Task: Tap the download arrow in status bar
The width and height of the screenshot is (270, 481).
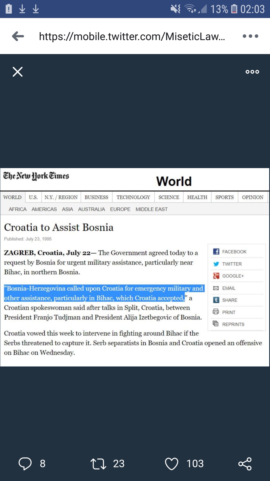Action: point(22,9)
